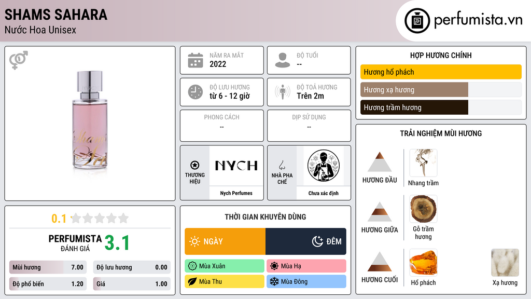Choose the Mùa Xuân season tag
The width and height of the screenshot is (531, 299).
(225, 266)
